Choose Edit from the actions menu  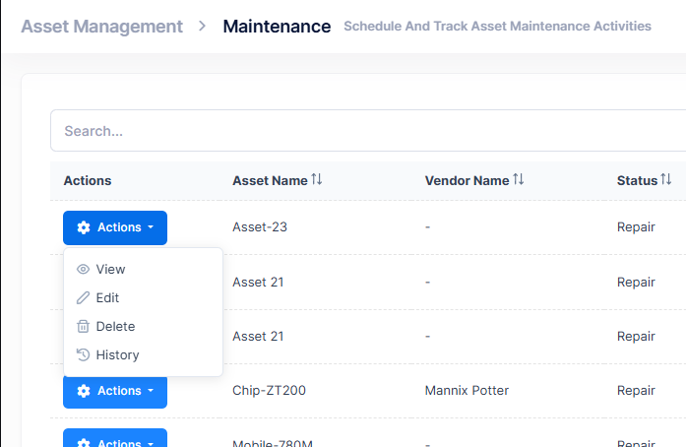pyautogui.click(x=143, y=297)
